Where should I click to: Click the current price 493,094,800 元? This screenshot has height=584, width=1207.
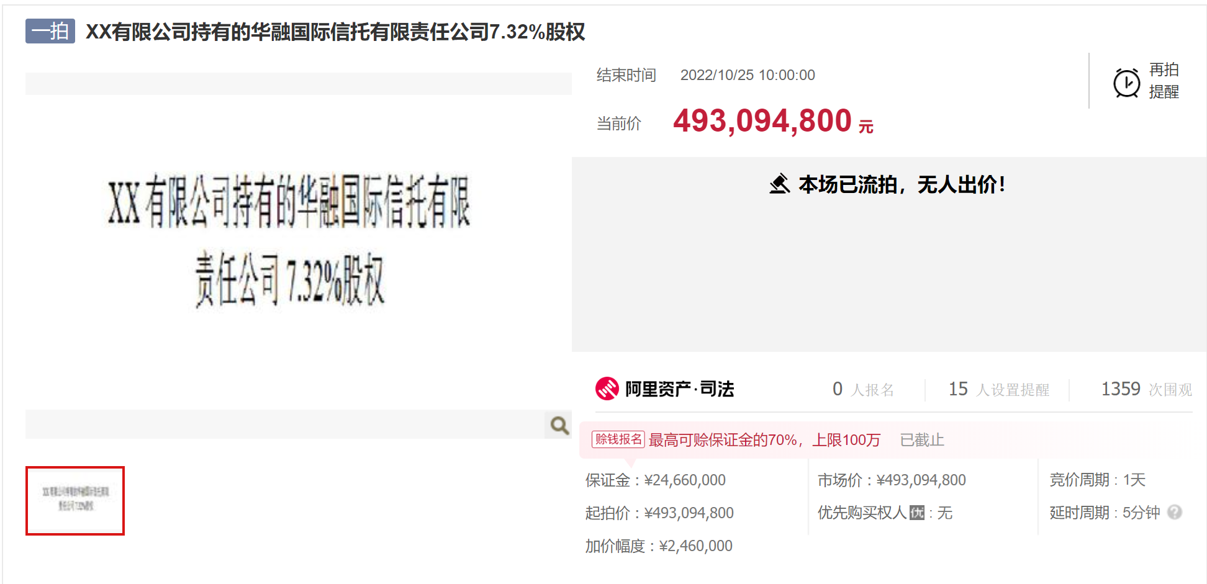point(773,120)
